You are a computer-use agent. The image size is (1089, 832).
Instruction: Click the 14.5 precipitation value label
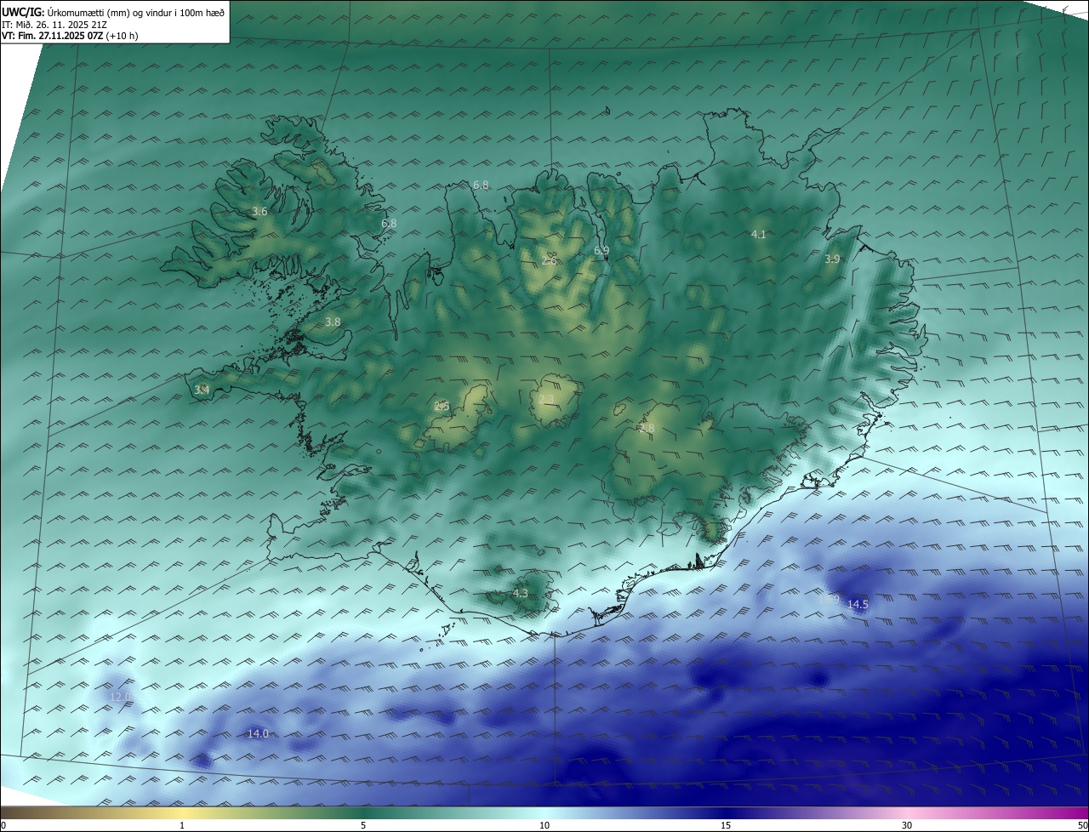coord(858,605)
